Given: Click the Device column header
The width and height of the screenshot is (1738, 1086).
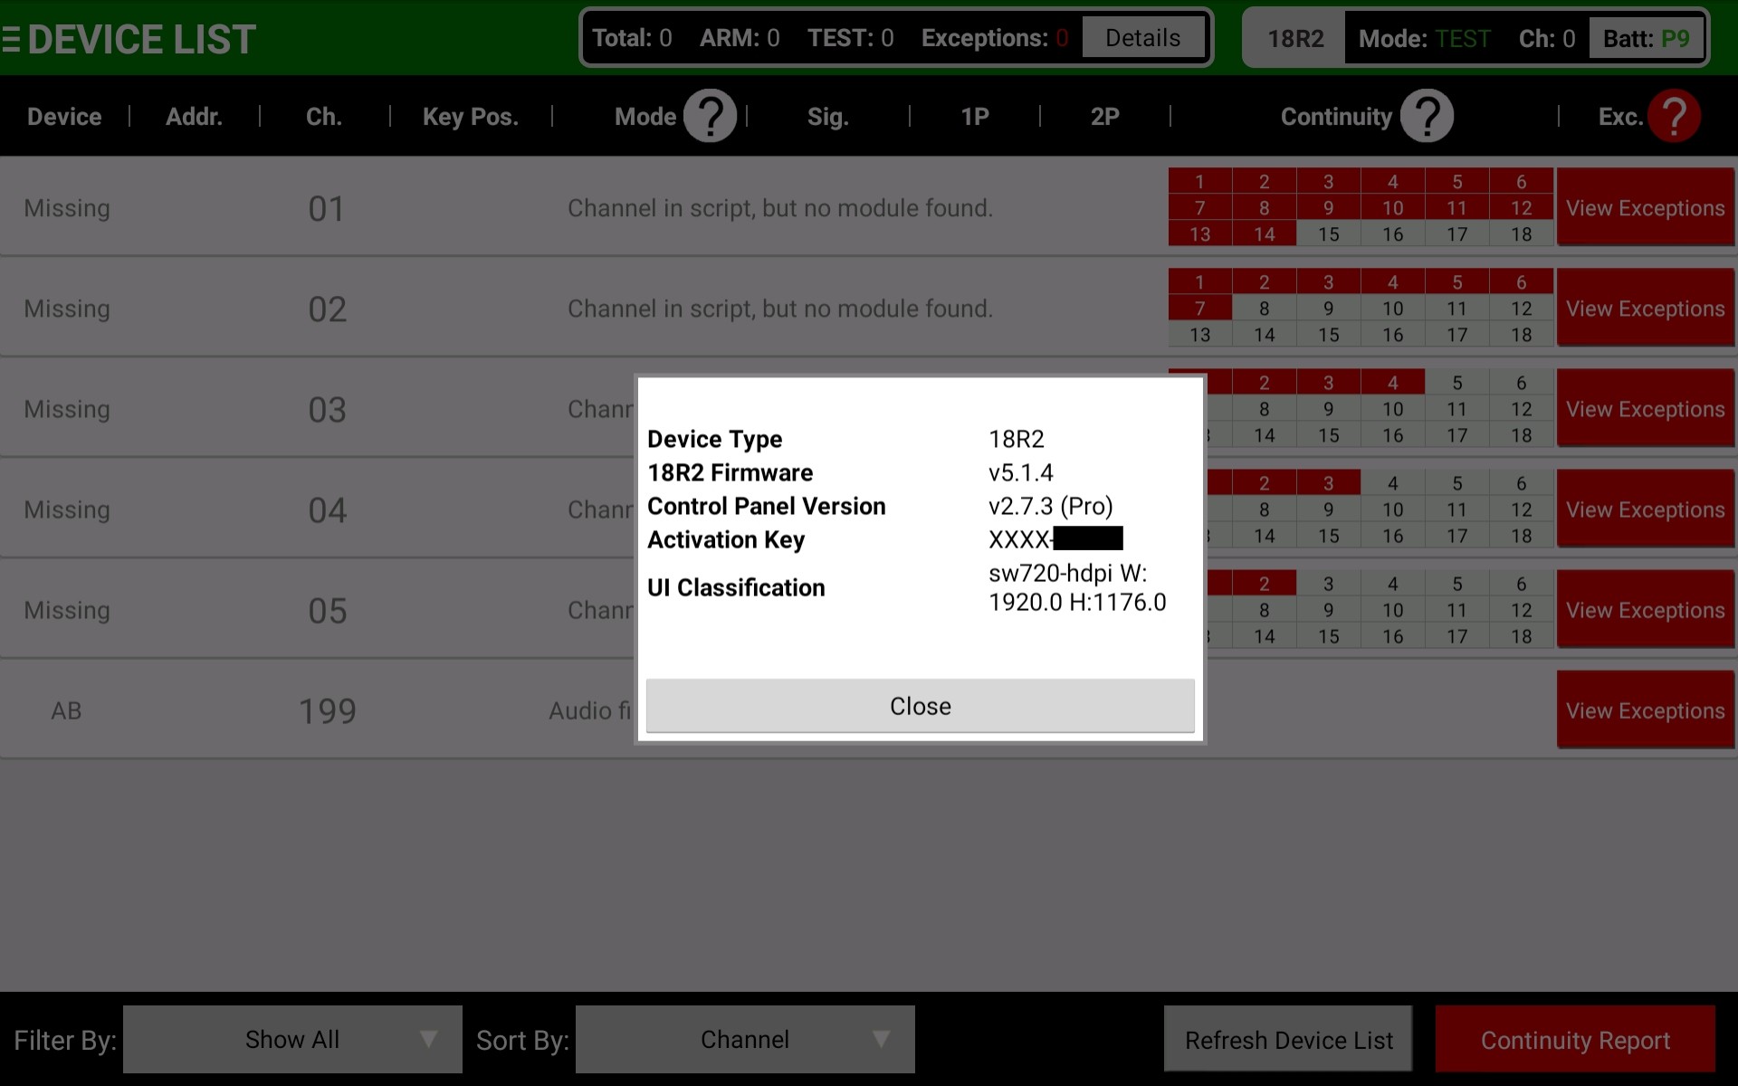Looking at the screenshot, I should [63, 116].
